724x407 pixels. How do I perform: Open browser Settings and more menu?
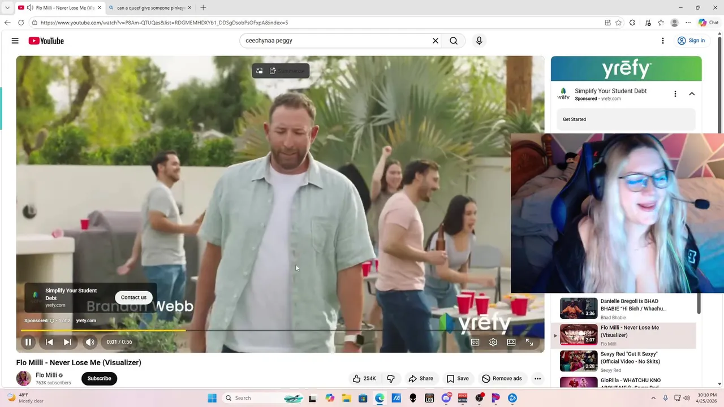click(688, 23)
